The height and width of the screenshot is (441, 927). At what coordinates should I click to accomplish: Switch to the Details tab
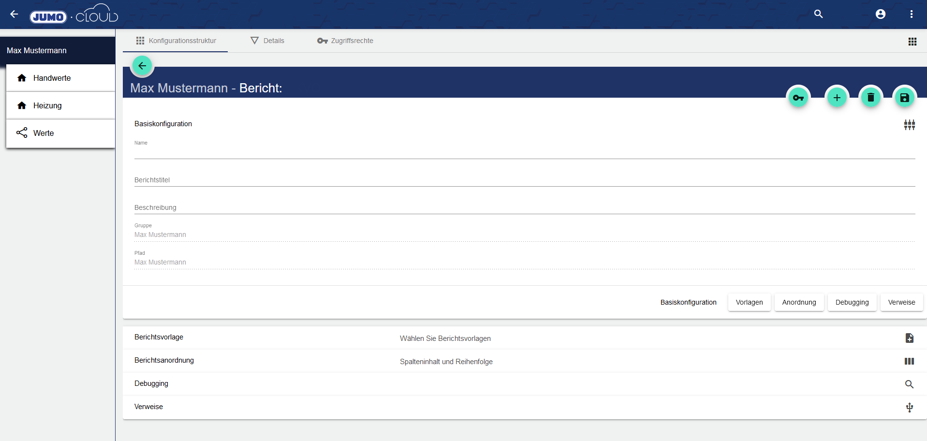[x=267, y=41]
